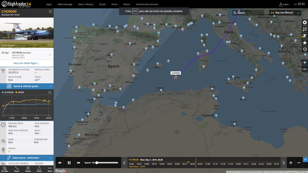Image resolution: width=308 pixels, height=173 pixels.
Task: Collapse the Data source - Estimation section
Action: (x=51, y=158)
